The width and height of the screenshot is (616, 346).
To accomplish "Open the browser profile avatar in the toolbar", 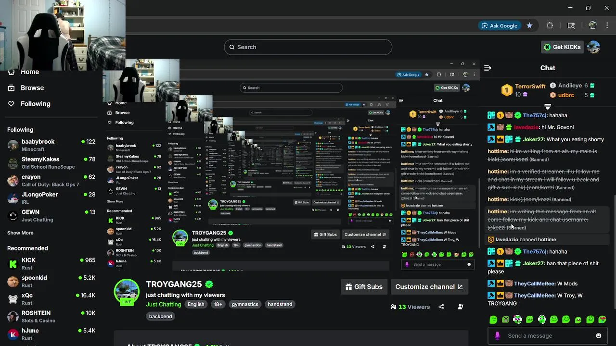I will (x=592, y=25).
